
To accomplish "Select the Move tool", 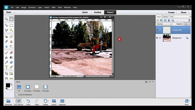I will 6,25.
